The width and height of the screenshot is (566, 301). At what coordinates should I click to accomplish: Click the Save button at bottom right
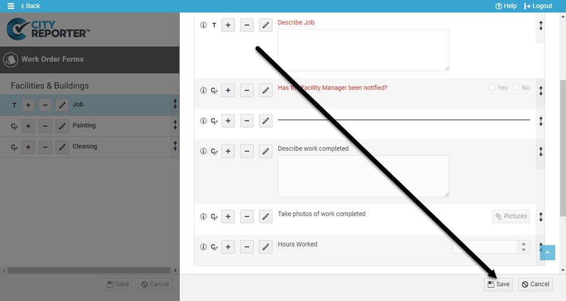point(498,284)
